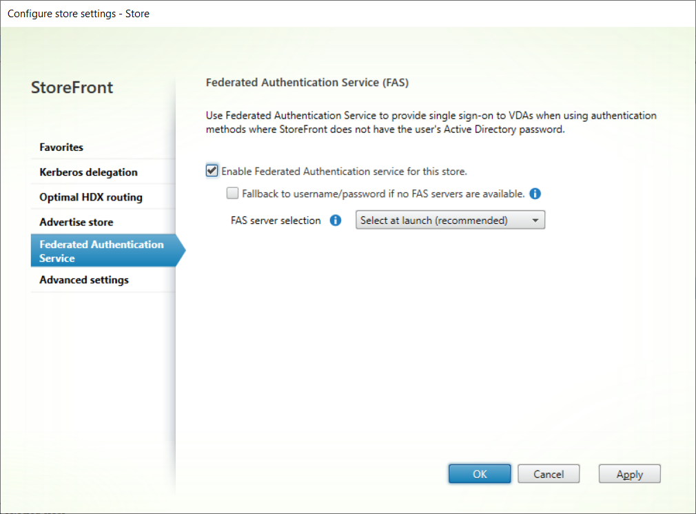Switch to the Favorites settings page

click(61, 147)
